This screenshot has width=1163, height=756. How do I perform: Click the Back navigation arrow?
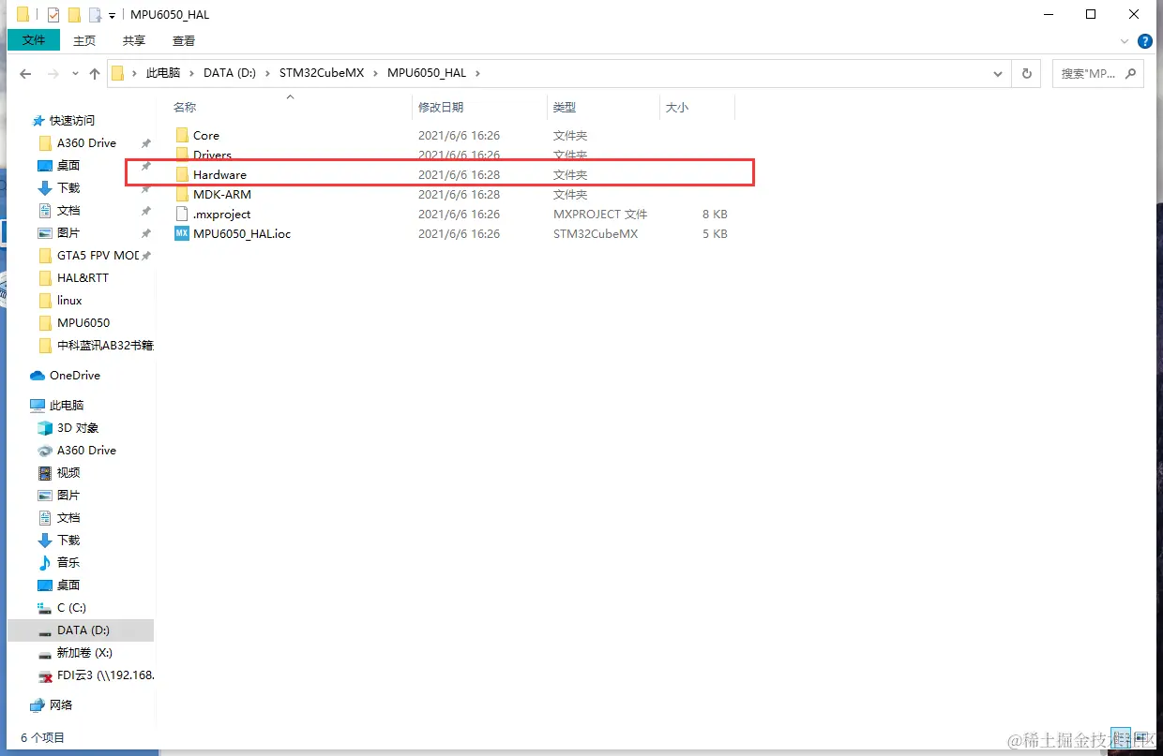(25, 73)
